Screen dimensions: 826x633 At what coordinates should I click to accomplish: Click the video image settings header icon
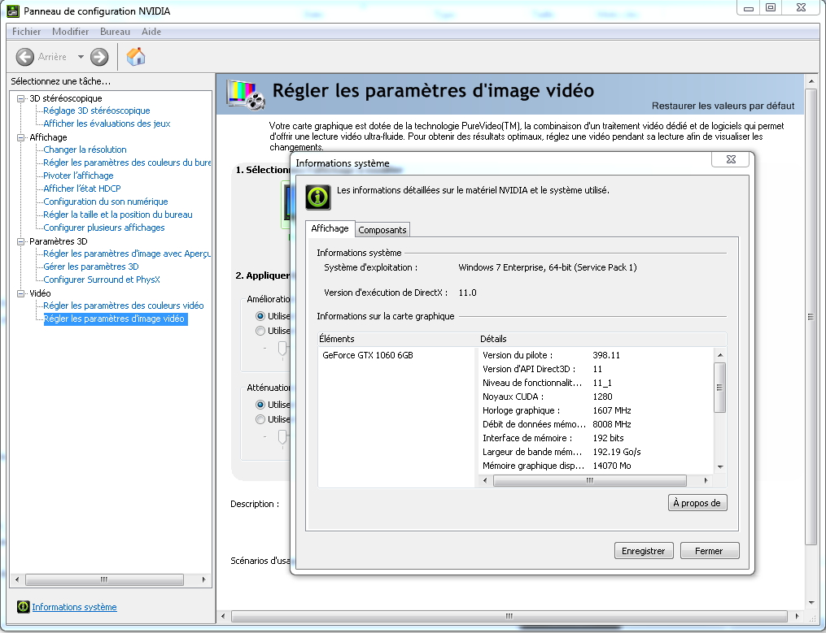[245, 94]
